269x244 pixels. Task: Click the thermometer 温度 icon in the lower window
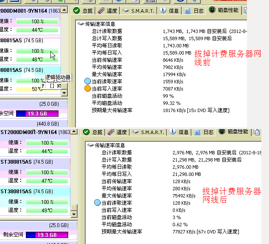pos(111,132)
